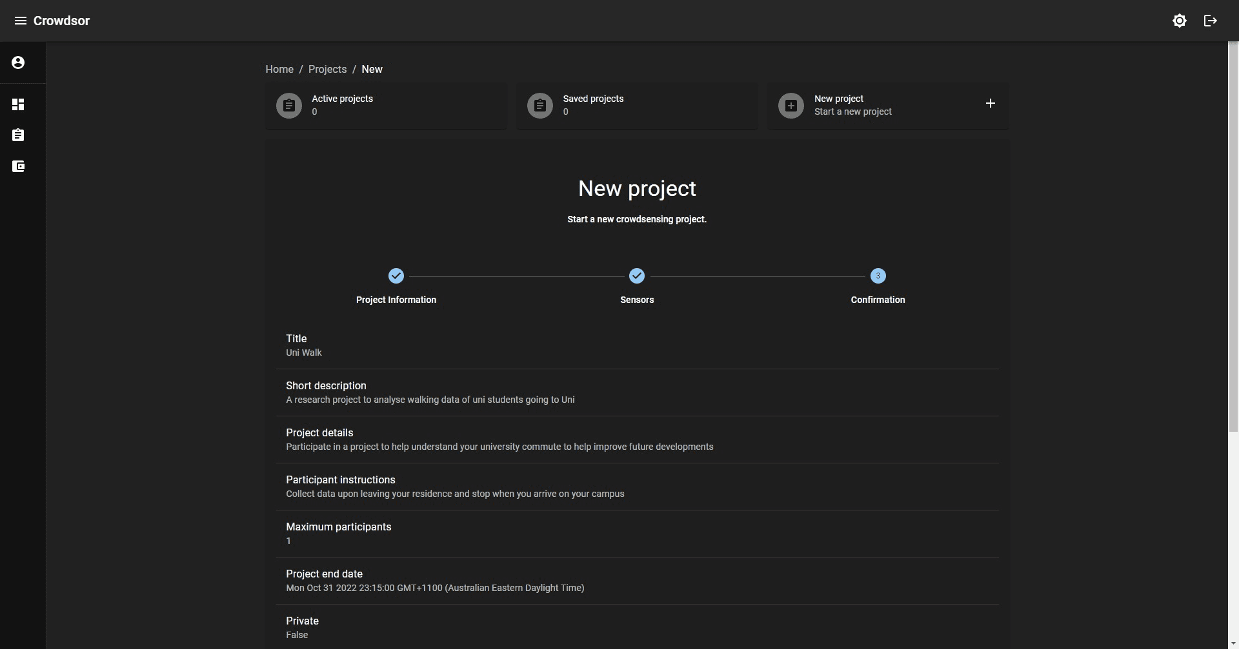Viewport: 1239px width, 649px height.
Task: Open the user account sidebar icon
Action: [x=18, y=63]
